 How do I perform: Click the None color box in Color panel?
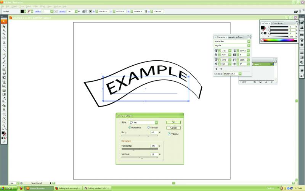tap(262, 40)
